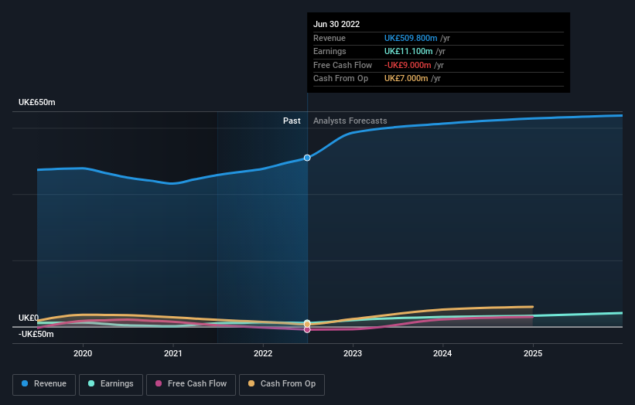Click the 2021 x-axis label

click(173, 353)
